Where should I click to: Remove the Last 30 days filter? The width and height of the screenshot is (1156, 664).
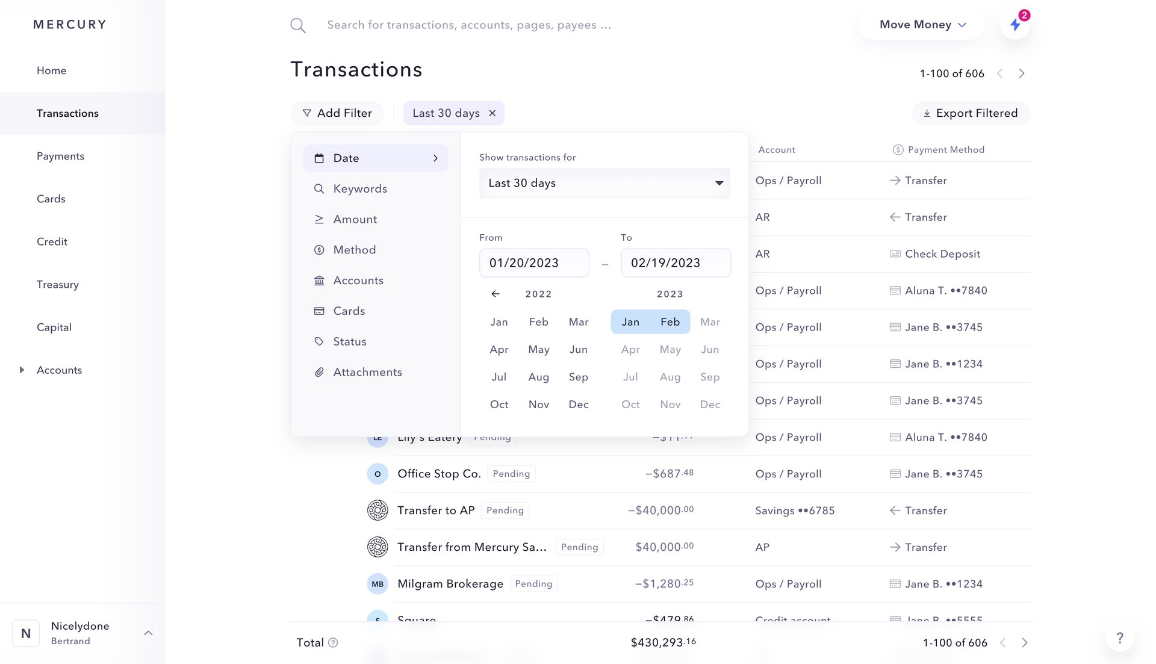[492, 113]
